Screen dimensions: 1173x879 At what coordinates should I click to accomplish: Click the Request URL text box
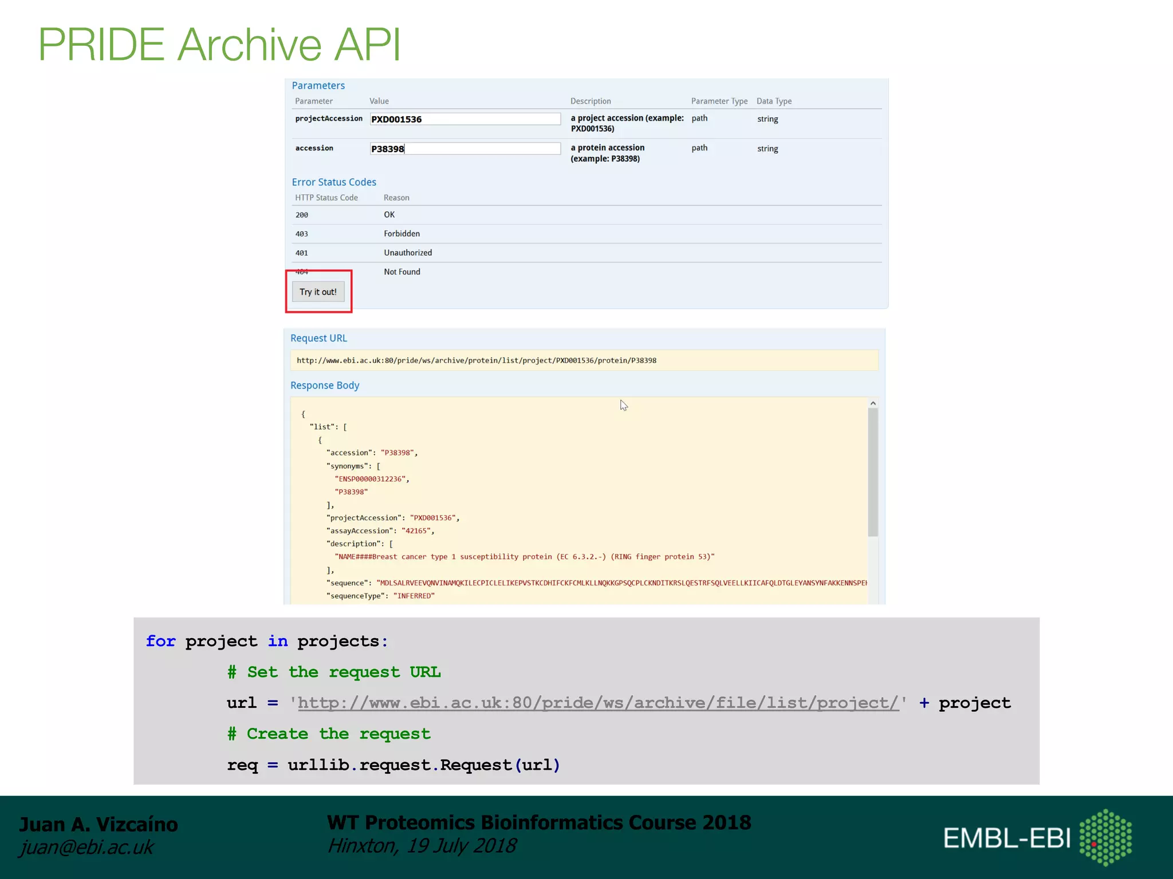[584, 361]
